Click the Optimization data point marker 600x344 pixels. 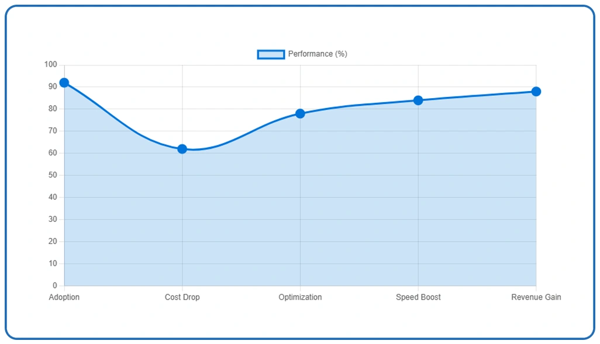pyautogui.click(x=300, y=113)
